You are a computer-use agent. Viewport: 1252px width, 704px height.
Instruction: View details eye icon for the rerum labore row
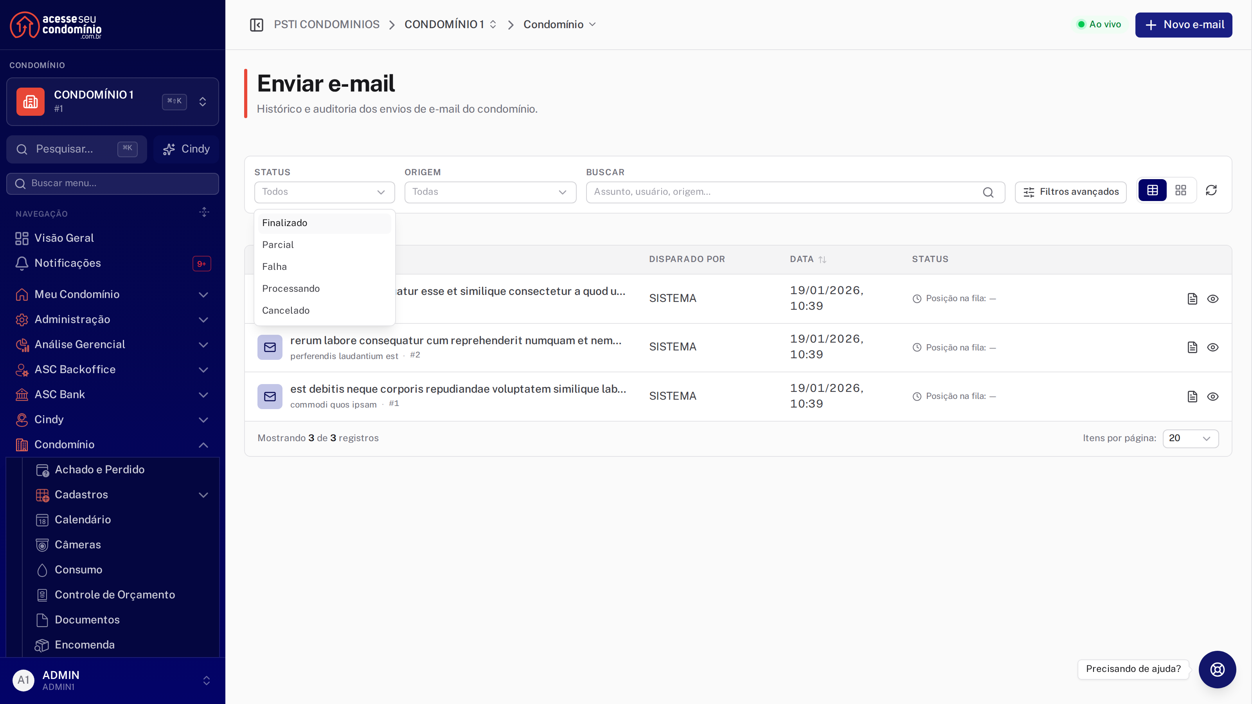coord(1212,347)
